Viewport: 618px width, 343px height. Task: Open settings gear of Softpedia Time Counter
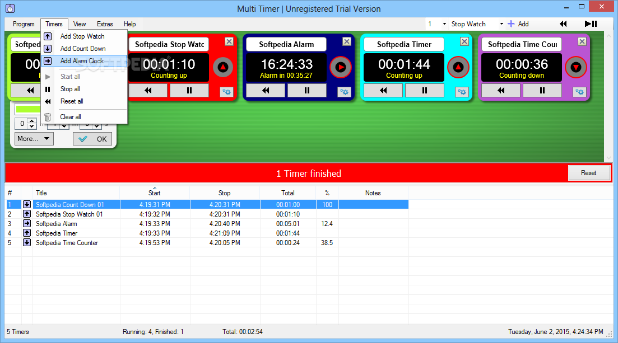click(x=579, y=92)
